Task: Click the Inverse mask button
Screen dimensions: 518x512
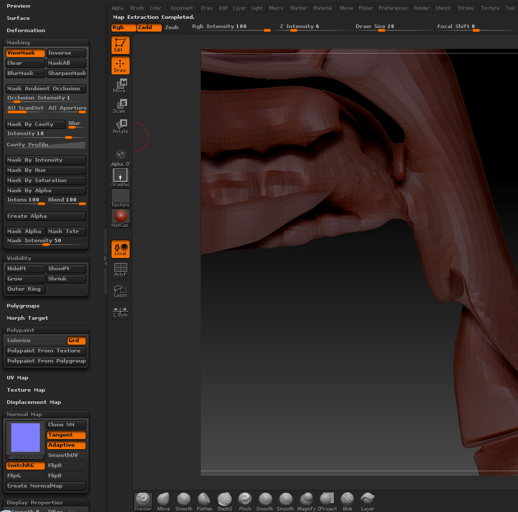Action: 66,53
